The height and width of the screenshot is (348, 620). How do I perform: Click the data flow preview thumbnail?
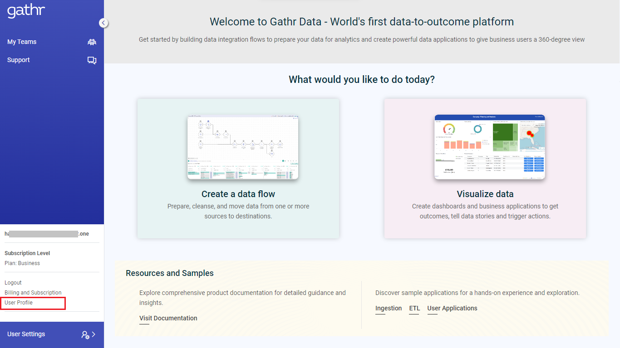pos(243,147)
